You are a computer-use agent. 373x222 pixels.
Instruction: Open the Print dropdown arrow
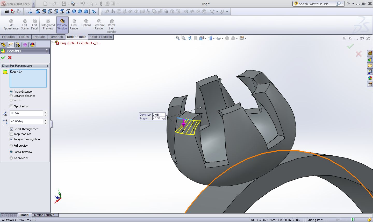(78, 4)
